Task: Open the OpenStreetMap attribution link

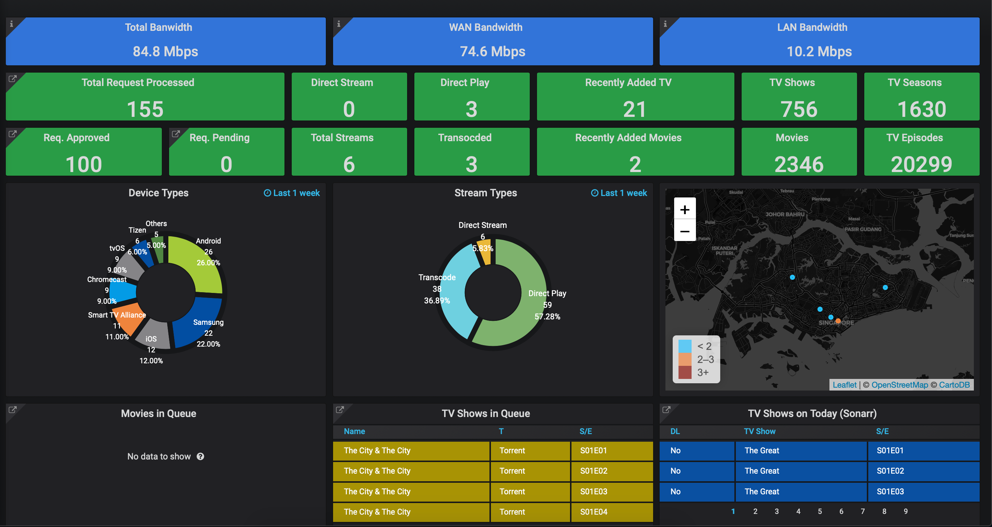Action: (899, 385)
